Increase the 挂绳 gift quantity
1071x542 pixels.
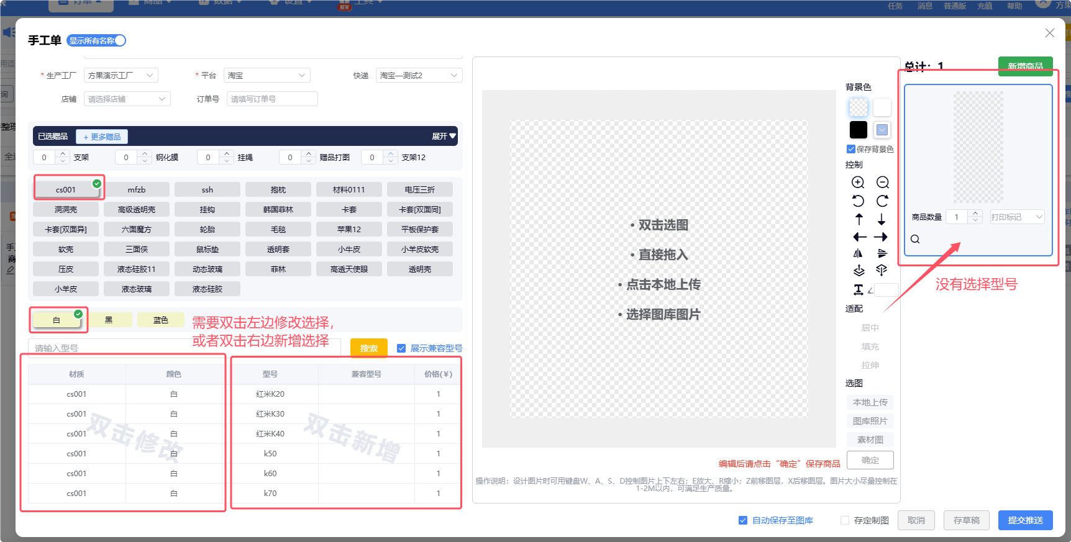(227, 153)
